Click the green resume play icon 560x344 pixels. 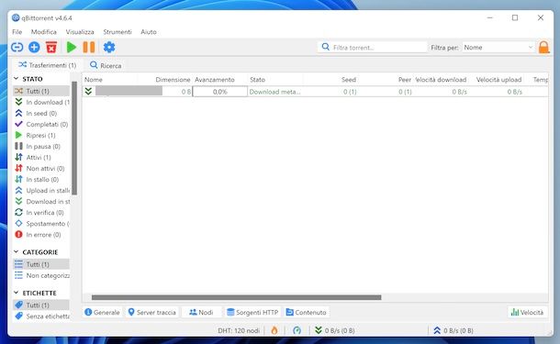click(x=72, y=47)
